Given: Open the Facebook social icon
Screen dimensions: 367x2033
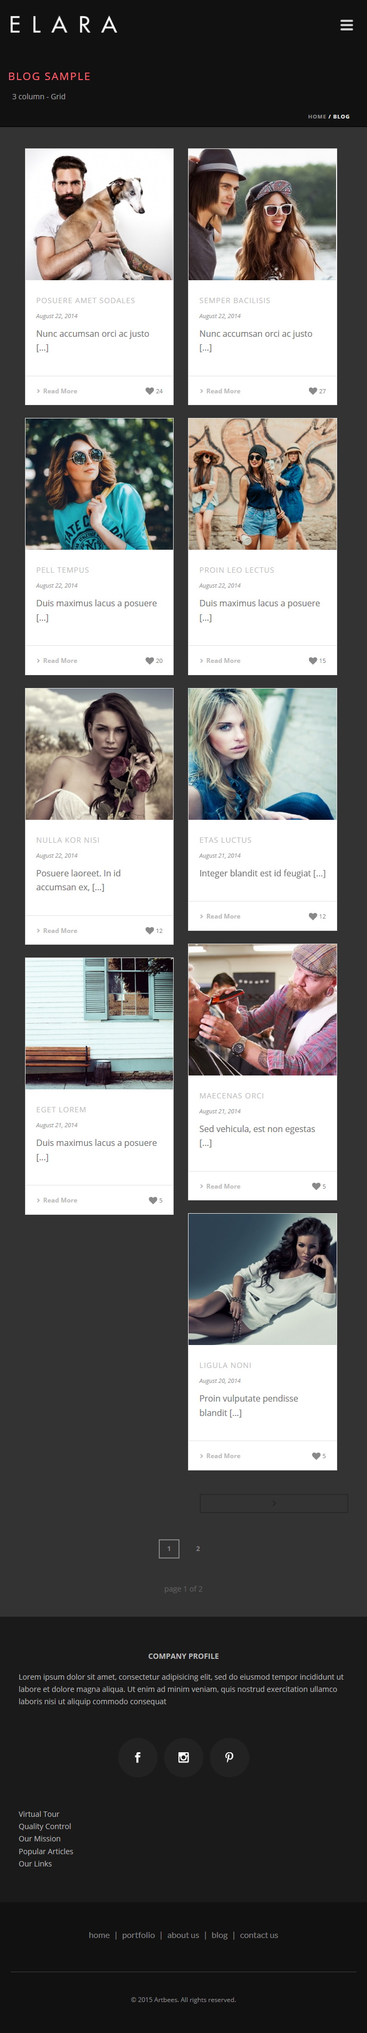Looking at the screenshot, I should coord(138,1757).
